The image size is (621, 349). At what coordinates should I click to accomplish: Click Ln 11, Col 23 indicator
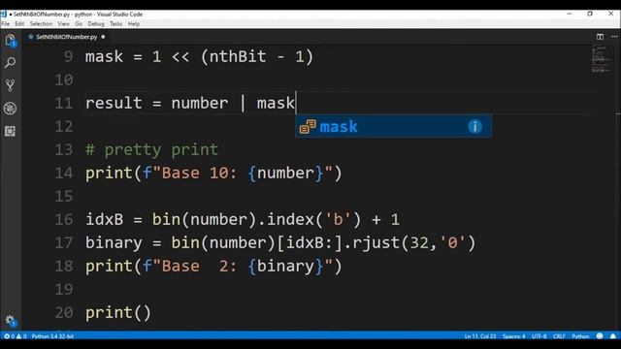480,336
